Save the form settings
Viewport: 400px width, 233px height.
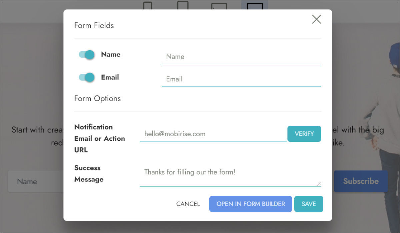(x=309, y=204)
